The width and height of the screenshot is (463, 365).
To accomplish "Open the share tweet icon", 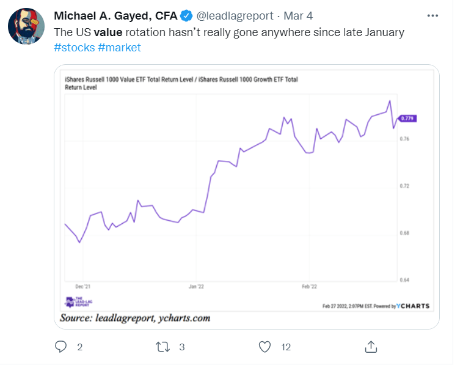I will (371, 347).
